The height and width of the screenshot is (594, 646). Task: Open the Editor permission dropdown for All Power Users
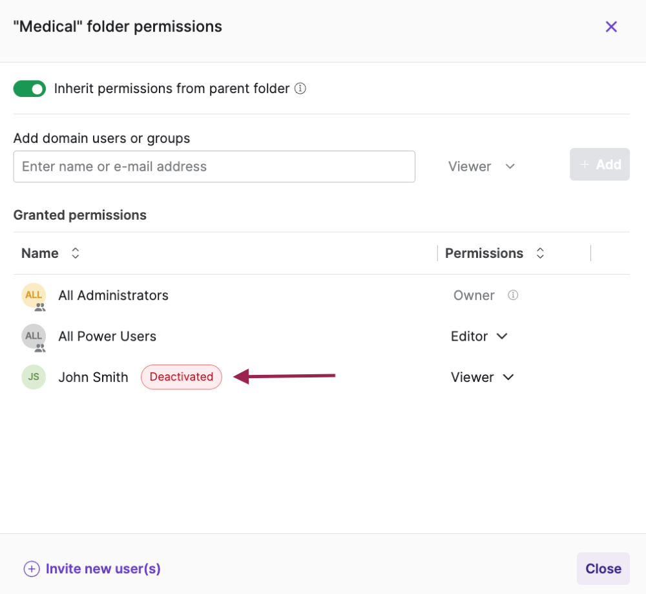479,336
